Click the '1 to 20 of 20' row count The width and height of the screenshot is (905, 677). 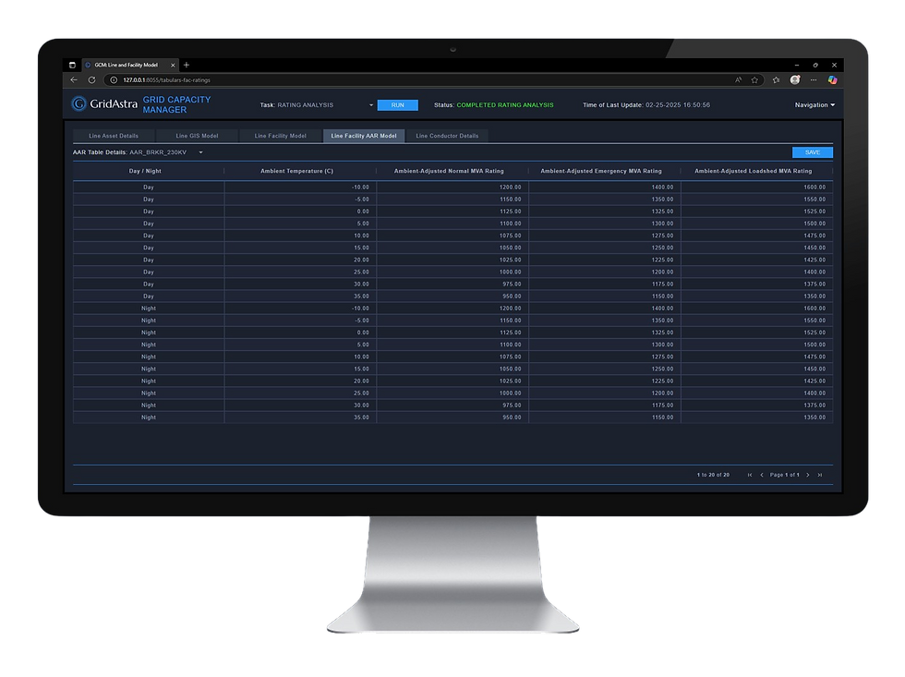tap(713, 475)
